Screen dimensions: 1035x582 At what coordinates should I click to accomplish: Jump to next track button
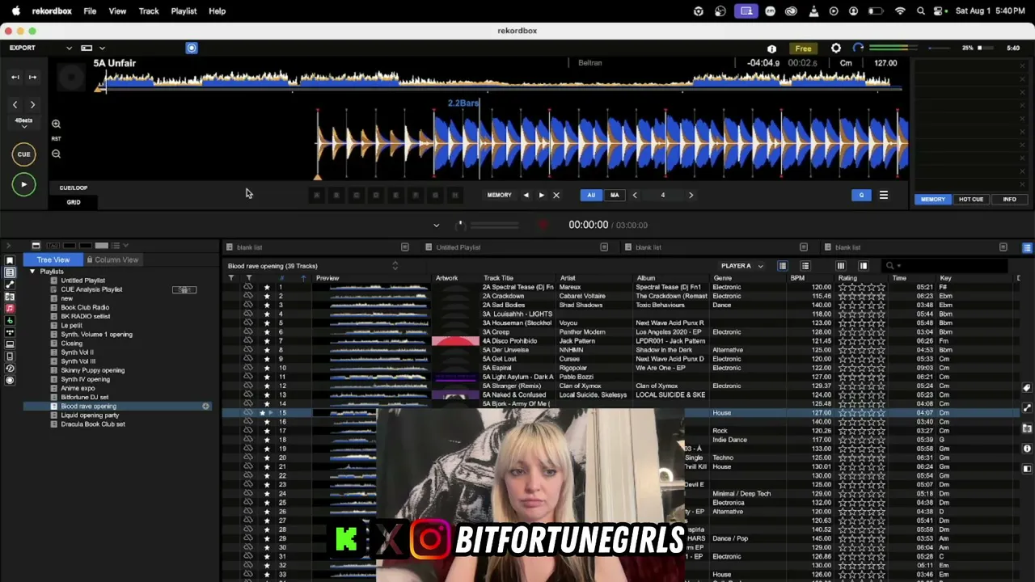(x=32, y=77)
